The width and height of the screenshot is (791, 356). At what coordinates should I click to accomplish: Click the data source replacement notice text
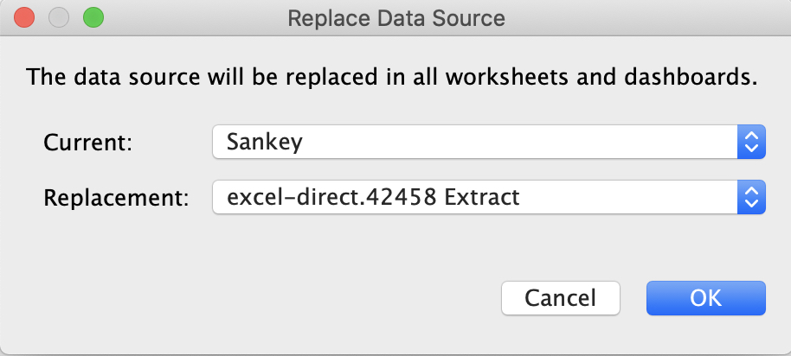(x=391, y=77)
